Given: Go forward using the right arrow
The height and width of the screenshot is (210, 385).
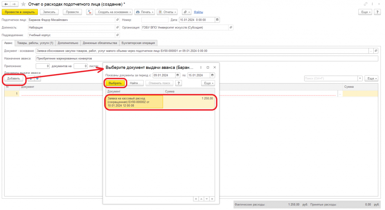Looking at the screenshot, I should [14, 4].
